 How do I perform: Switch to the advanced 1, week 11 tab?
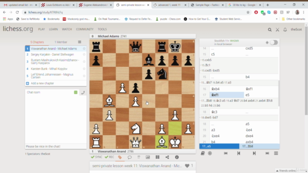point(169,5)
